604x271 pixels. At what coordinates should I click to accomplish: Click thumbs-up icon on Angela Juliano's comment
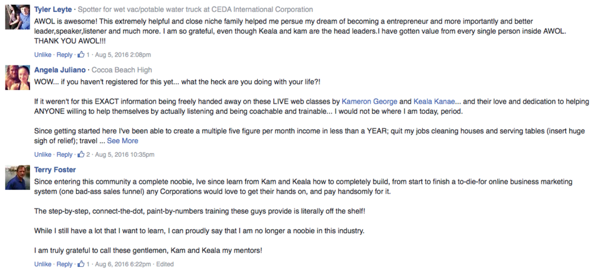click(x=81, y=154)
